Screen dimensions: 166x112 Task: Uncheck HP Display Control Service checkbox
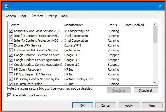pyautogui.click(x=11, y=79)
